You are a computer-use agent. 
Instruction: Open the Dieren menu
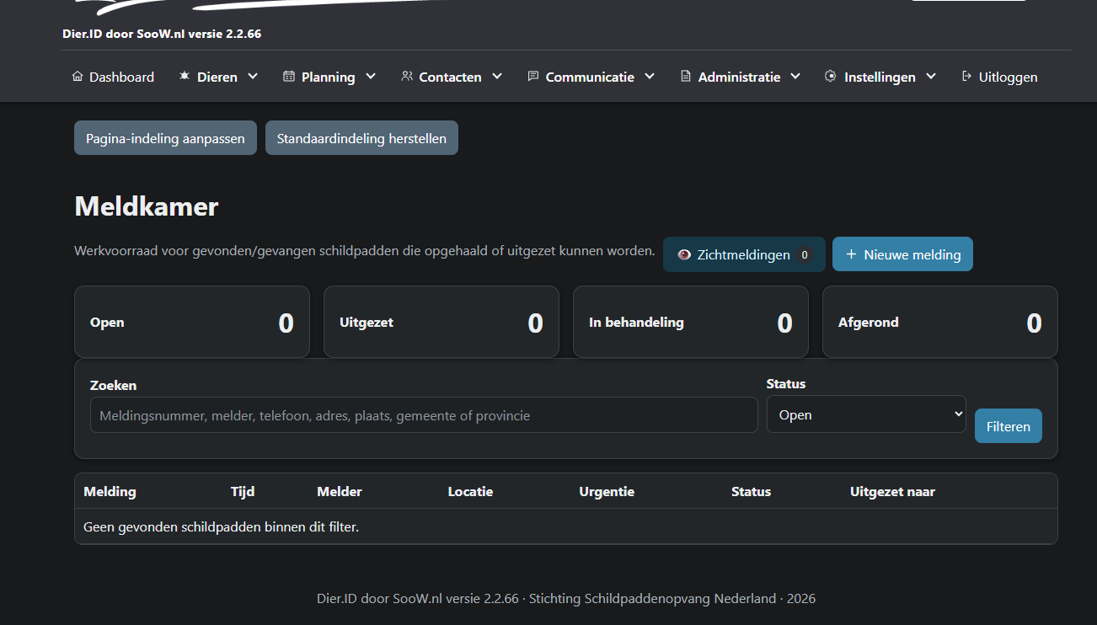click(x=218, y=77)
